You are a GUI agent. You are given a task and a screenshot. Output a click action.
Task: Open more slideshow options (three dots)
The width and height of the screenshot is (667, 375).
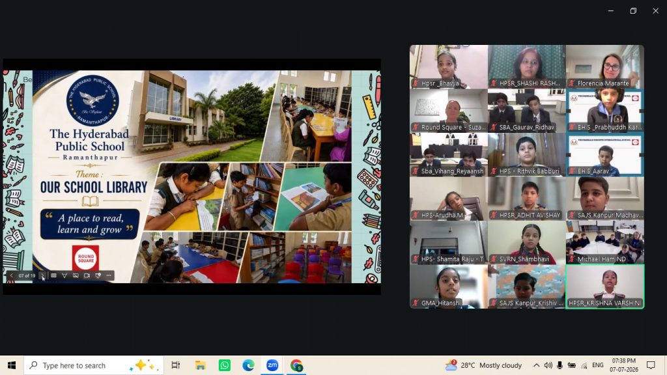pyautogui.click(x=109, y=275)
